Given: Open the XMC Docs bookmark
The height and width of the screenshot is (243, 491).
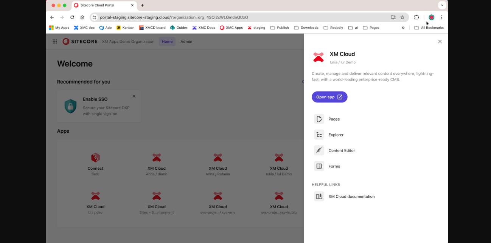Looking at the screenshot, I should click(x=204, y=28).
